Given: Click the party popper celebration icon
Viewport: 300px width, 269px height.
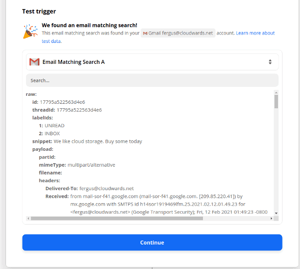Looking at the screenshot, I should coord(30,31).
